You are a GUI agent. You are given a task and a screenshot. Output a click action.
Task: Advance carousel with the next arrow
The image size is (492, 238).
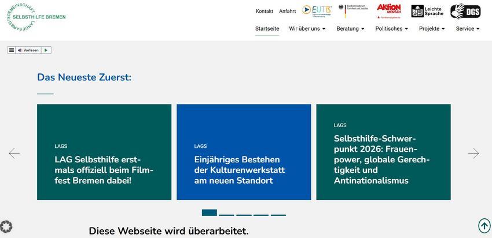click(x=473, y=153)
